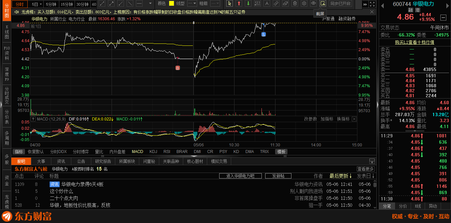Delete drawings with the trash icon
Viewport: 451px width, 223px height.
click(x=295, y=3)
